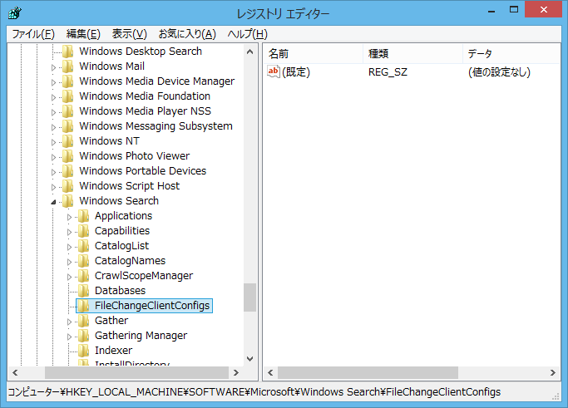Image resolution: width=568 pixels, height=408 pixels.
Task: Open the ヘルプ(H) menu
Action: coord(248,34)
